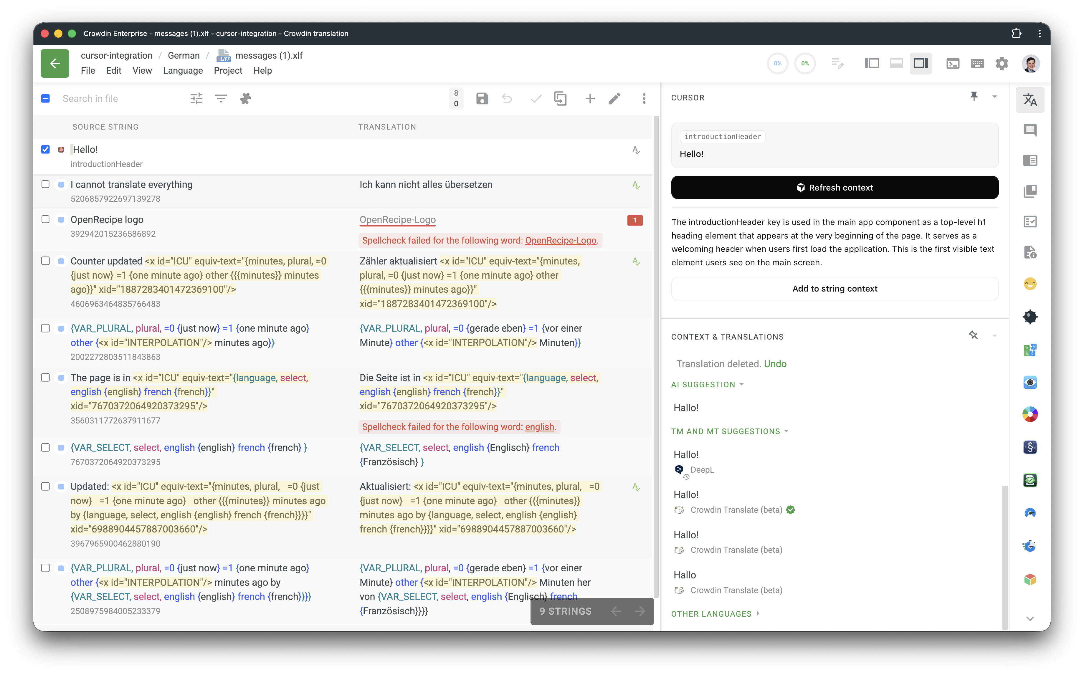Open the cursor-integration breadcrumb link
1084x675 pixels.
coord(116,55)
